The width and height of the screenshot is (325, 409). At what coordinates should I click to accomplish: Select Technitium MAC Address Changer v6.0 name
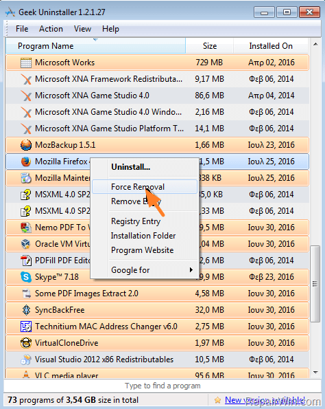(x=106, y=327)
